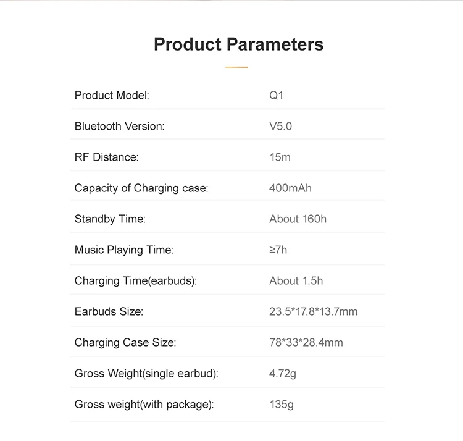The height and width of the screenshot is (441, 463).
Task: Click the 4.72g single earbud weight
Action: (x=283, y=374)
